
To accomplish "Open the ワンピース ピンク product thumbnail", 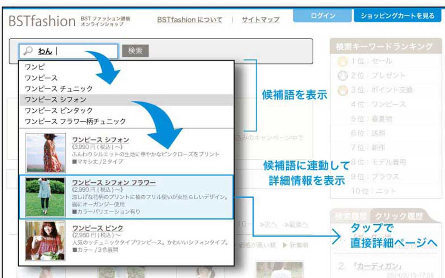I will coord(46,241).
